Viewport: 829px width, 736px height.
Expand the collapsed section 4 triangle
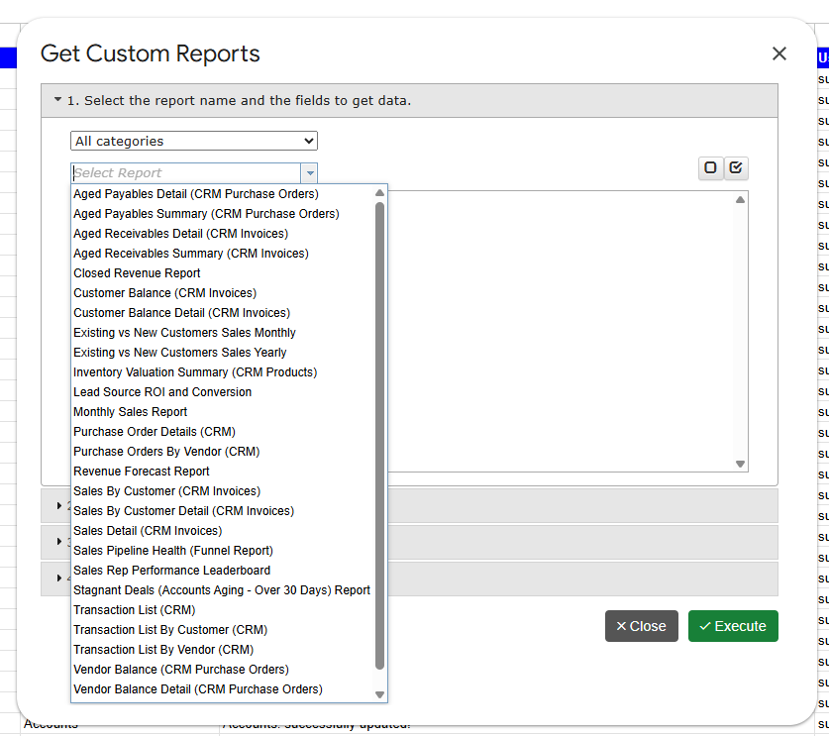tap(59, 578)
